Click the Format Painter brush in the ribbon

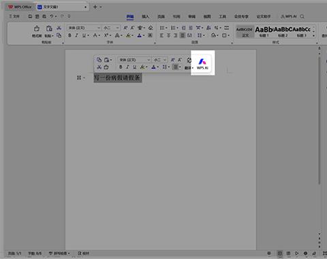point(37,31)
